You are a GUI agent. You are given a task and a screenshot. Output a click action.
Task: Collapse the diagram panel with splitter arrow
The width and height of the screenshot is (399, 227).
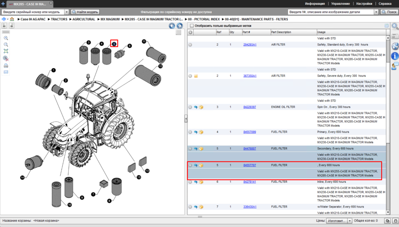[186, 119]
